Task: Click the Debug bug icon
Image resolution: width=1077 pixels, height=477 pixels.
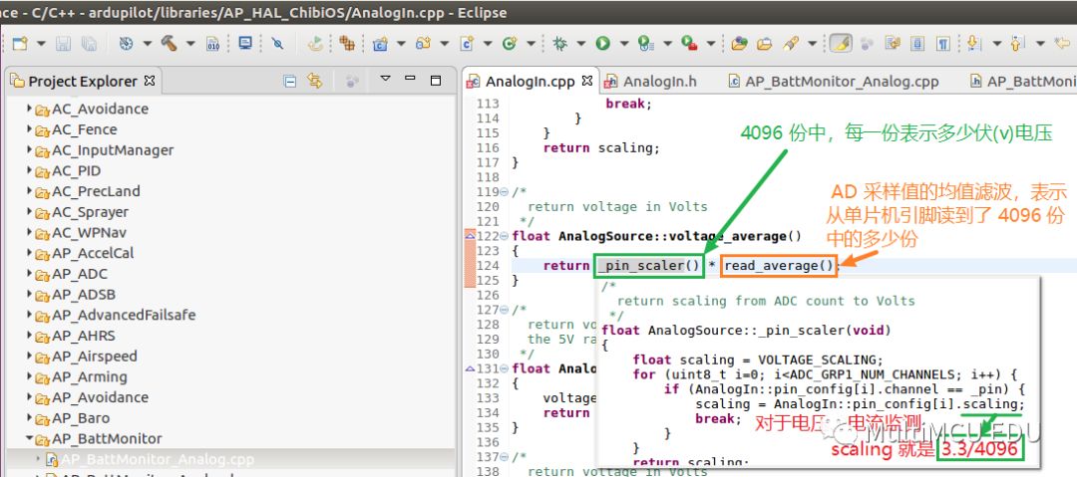Action: click(559, 43)
